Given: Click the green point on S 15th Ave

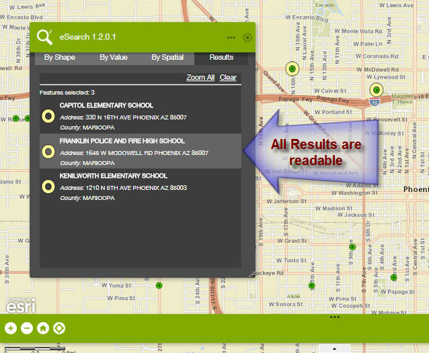Looking at the screenshot, I should tap(311, 286).
